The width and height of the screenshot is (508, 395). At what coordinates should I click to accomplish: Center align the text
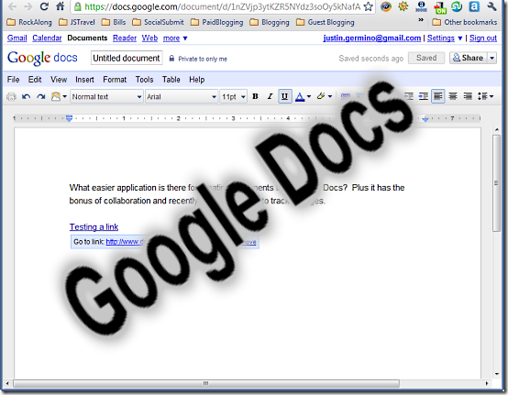point(453,96)
